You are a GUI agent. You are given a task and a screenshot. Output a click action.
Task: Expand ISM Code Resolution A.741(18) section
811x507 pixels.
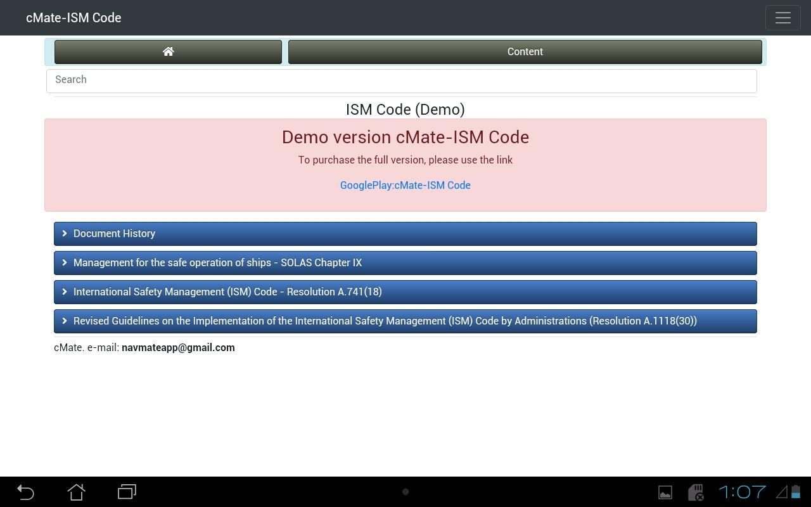[405, 292]
